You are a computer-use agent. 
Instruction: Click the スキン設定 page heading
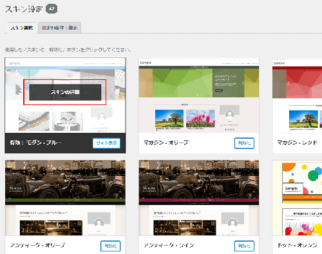click(24, 9)
